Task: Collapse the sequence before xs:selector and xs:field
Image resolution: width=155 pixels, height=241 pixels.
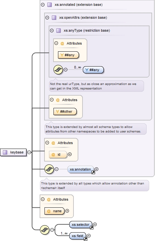Action: point(52,230)
